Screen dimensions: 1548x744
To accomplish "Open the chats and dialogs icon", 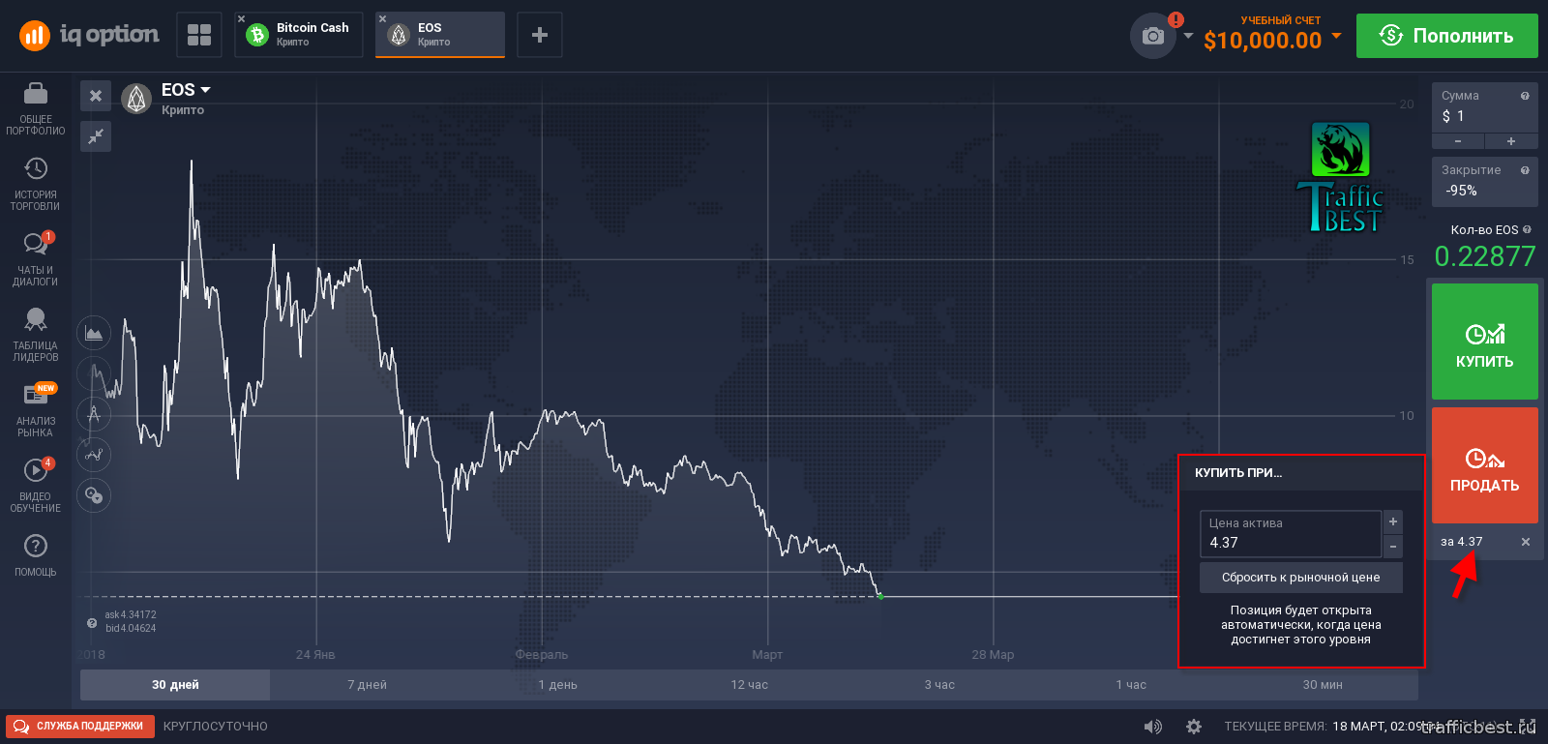I will 36,243.
